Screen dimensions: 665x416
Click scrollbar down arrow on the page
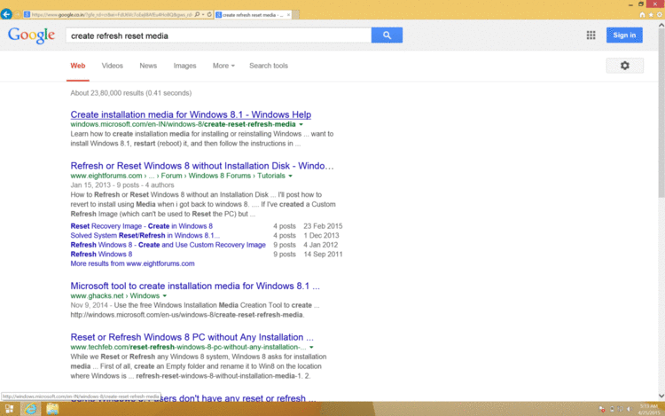661,396
